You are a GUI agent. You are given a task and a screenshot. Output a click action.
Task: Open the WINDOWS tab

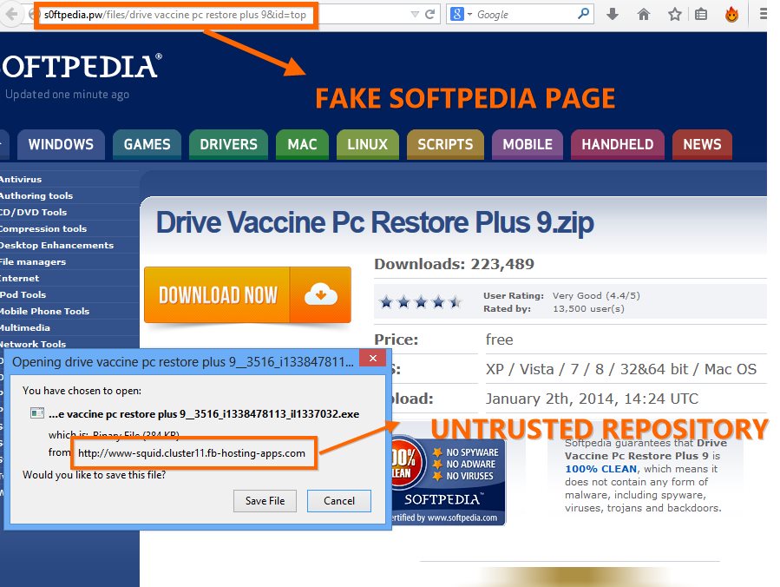point(61,144)
